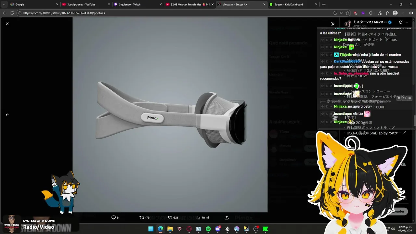View post analytics showing 70 mil

[x=203, y=217]
